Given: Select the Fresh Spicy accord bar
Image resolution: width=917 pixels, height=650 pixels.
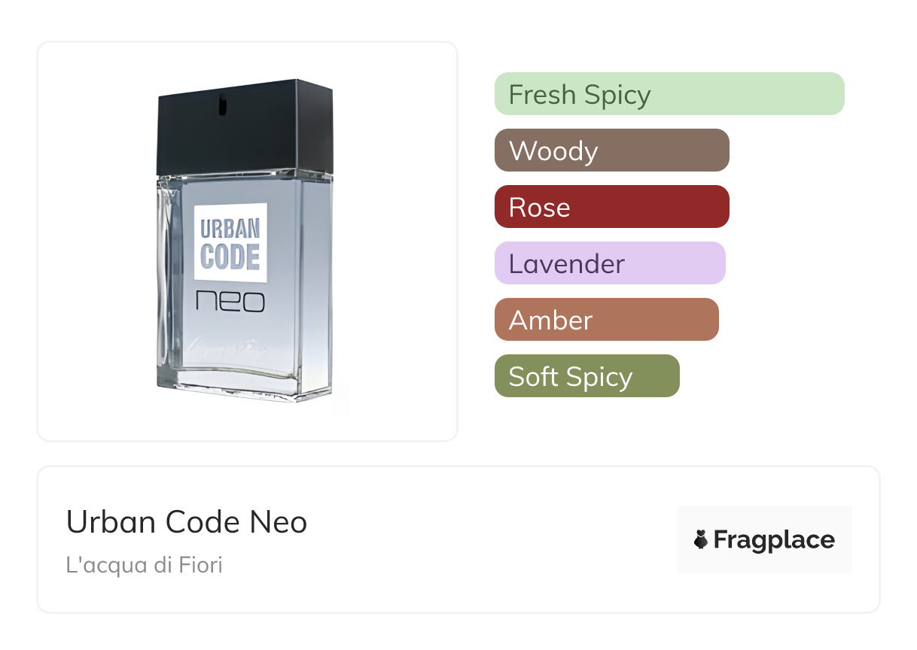Looking at the screenshot, I should click(669, 94).
